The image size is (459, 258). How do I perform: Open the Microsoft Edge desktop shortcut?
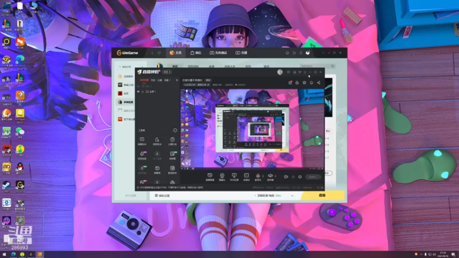(20, 62)
